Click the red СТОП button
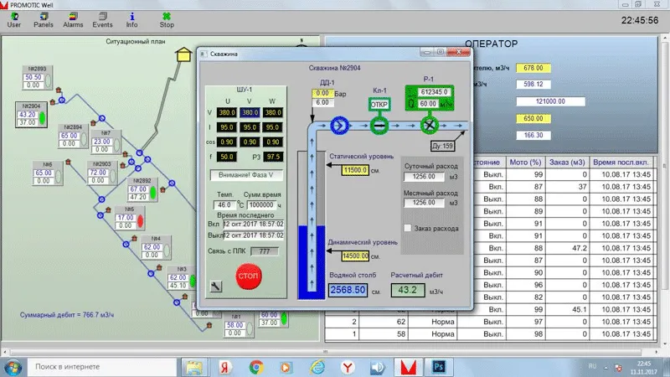Screen dimensions: 670x377 pyautogui.click(x=248, y=276)
